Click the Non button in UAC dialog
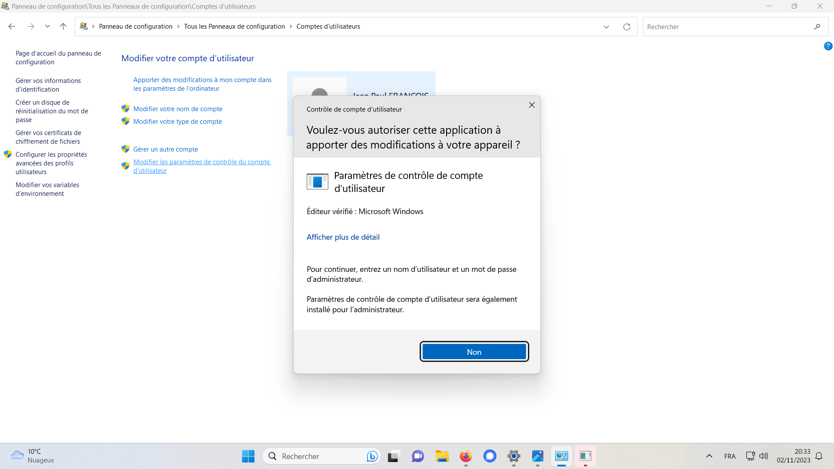 tap(474, 352)
